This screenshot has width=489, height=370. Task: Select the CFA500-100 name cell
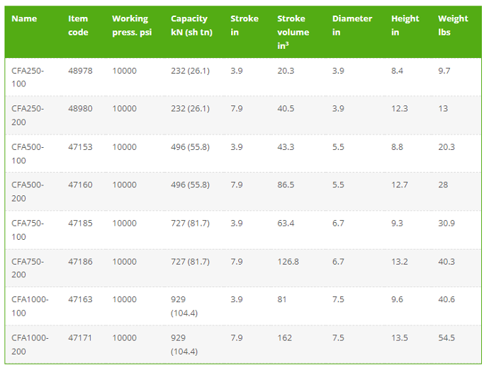tap(28, 154)
